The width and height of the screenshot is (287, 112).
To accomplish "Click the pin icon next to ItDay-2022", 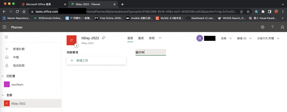I will point(104,38).
